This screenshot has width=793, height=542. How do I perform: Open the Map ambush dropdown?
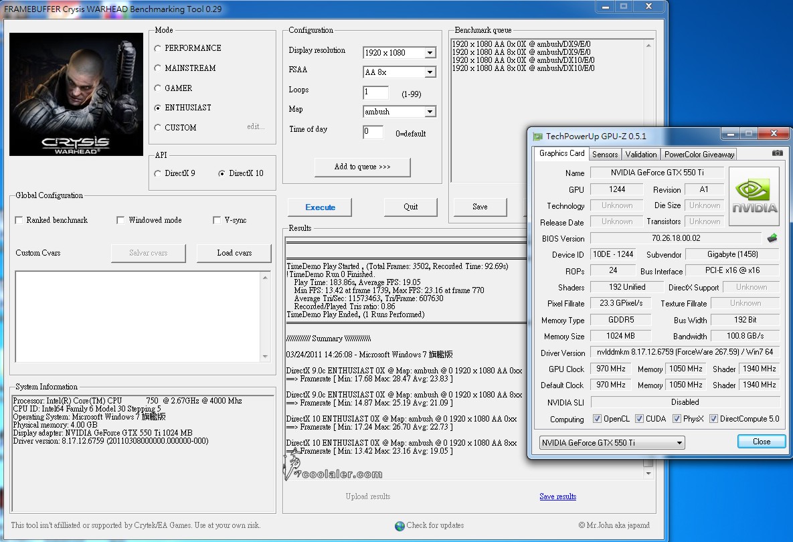pyautogui.click(x=430, y=112)
